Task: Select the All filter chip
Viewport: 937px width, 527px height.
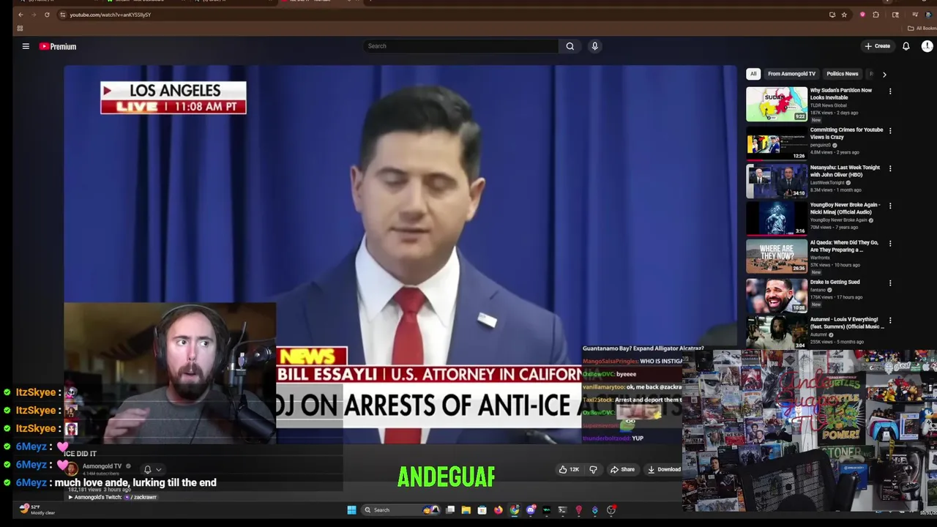Action: pos(753,74)
